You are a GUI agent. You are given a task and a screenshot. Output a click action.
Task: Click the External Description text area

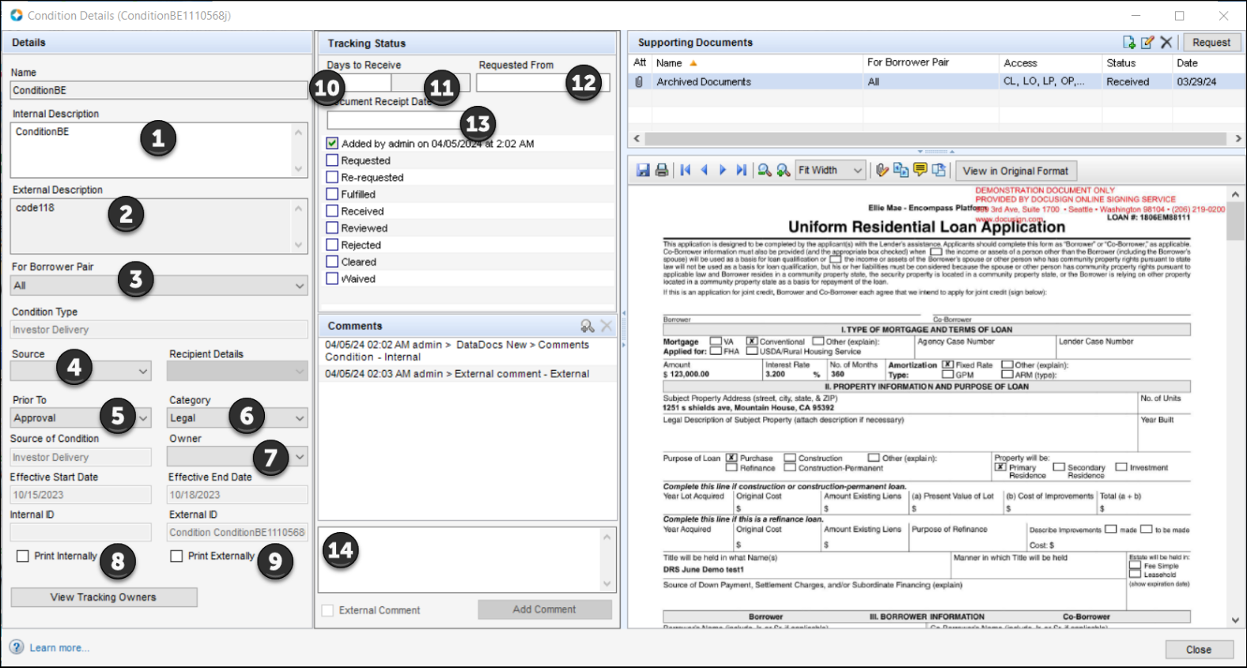coord(158,225)
